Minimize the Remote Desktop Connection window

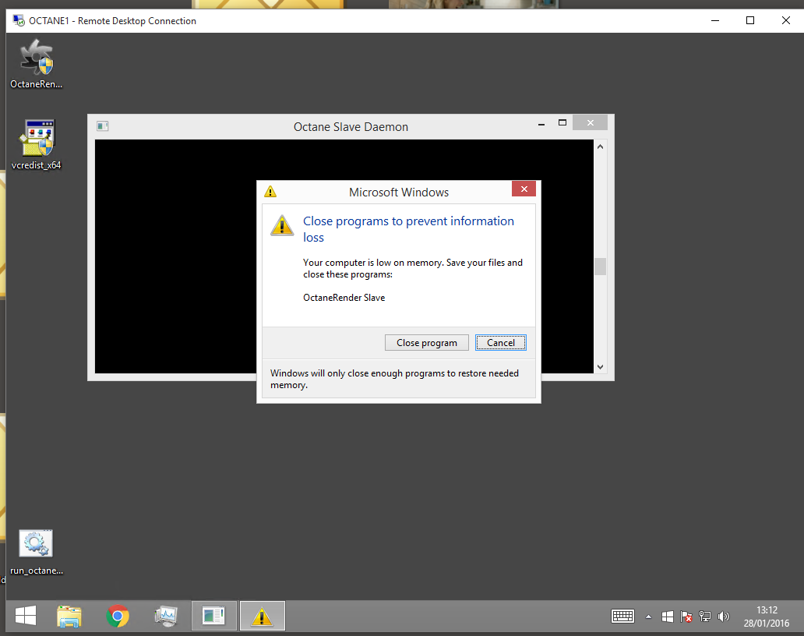pos(715,20)
